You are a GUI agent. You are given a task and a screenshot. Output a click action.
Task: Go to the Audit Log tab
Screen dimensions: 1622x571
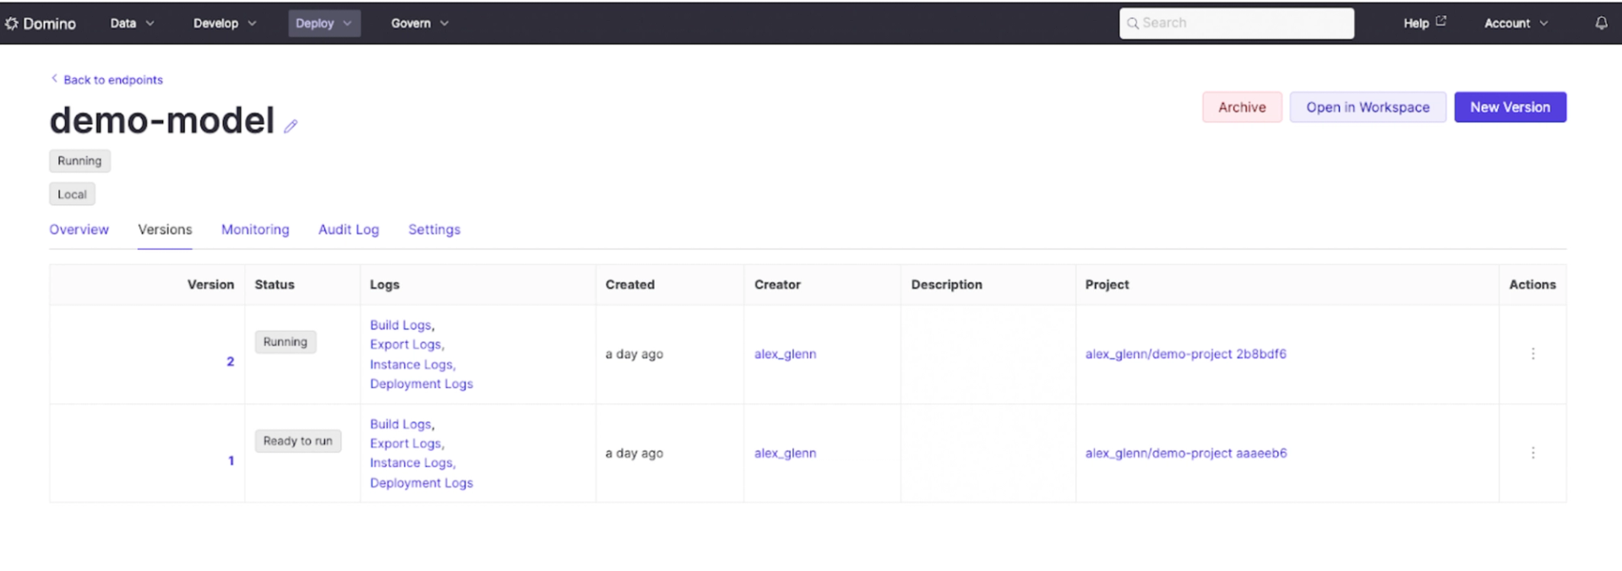click(x=349, y=230)
